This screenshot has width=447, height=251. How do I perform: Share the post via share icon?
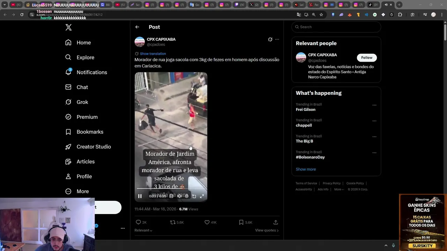(276, 222)
